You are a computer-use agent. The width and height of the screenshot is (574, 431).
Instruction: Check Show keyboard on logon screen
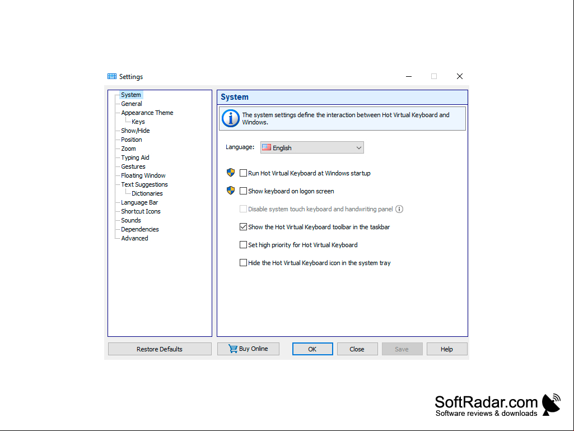point(243,191)
